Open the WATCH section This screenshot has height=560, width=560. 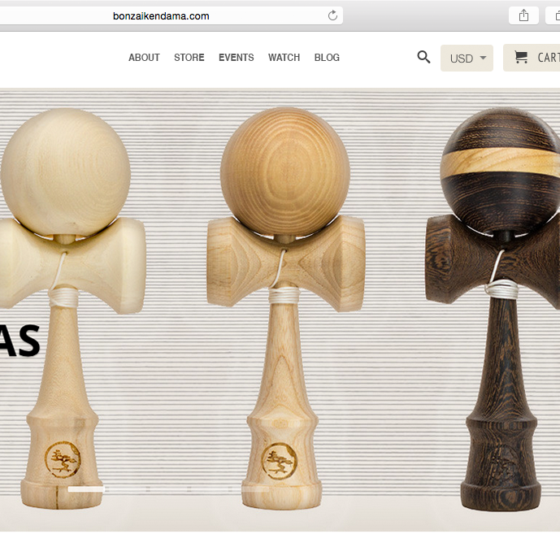point(284,58)
